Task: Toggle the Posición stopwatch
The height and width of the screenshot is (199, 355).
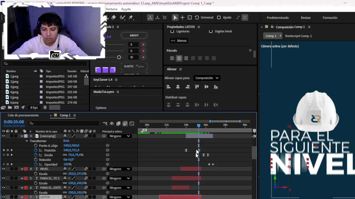Action: coord(36,150)
